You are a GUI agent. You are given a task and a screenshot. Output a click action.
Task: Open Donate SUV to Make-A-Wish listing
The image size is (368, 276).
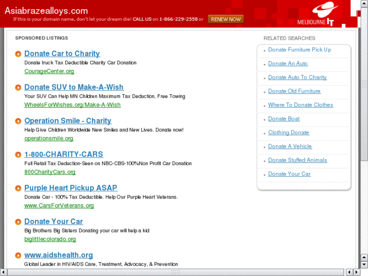[x=74, y=87]
